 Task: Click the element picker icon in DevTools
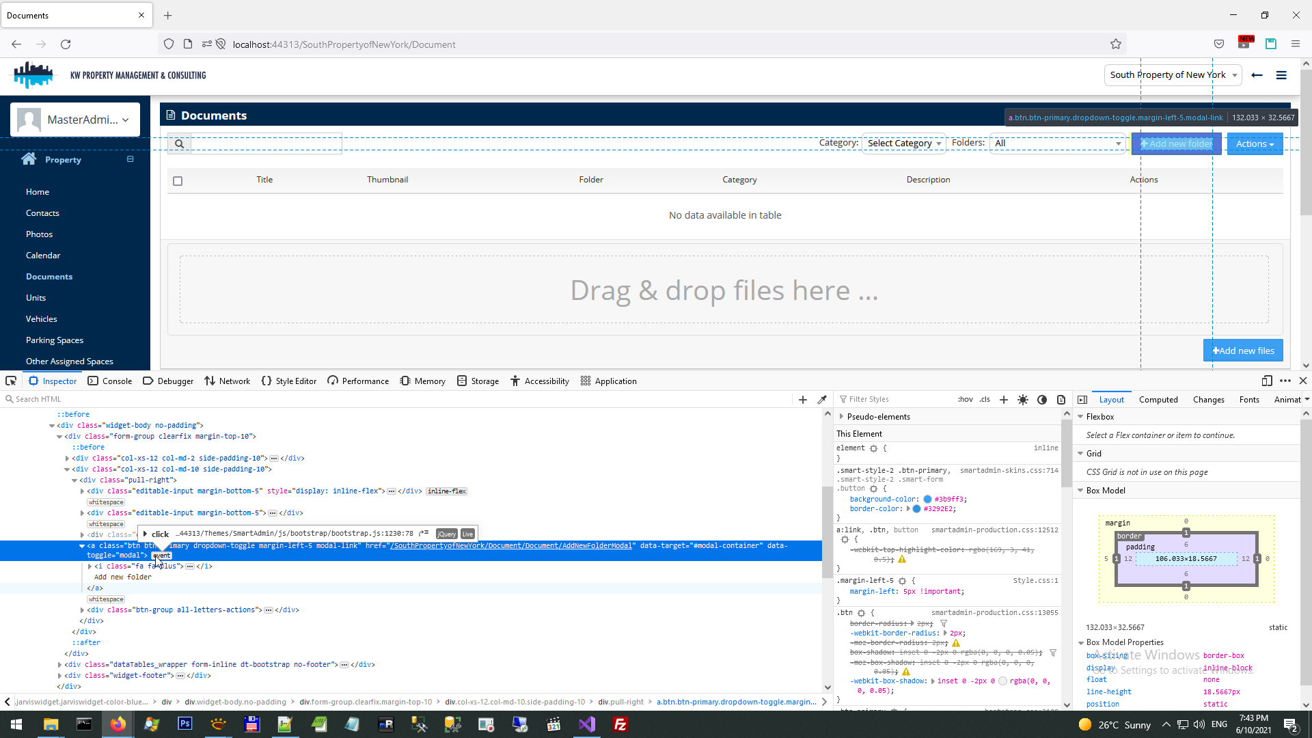pos(11,381)
